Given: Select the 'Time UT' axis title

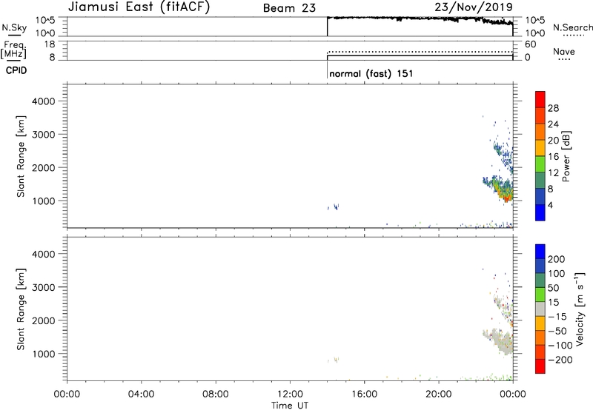Looking at the screenshot, I should [x=290, y=405].
